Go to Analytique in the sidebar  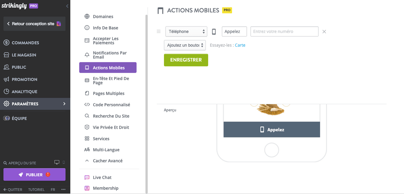tap(24, 91)
